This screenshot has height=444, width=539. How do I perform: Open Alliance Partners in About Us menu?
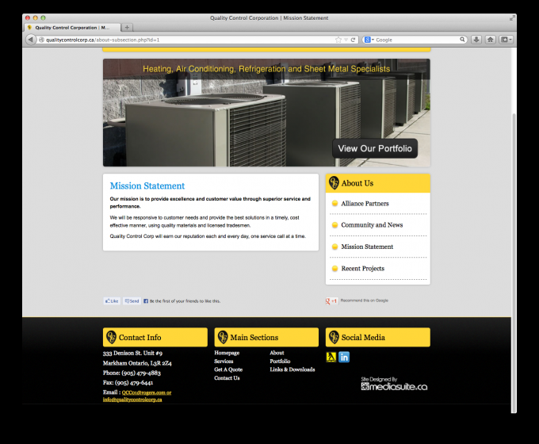(365, 204)
